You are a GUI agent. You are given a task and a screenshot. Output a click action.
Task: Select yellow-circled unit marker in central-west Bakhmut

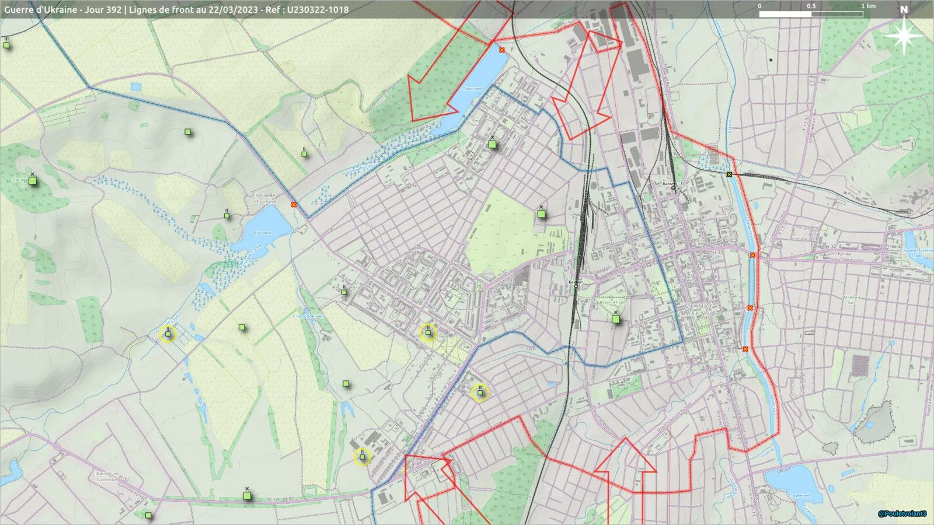pyautogui.click(x=428, y=332)
